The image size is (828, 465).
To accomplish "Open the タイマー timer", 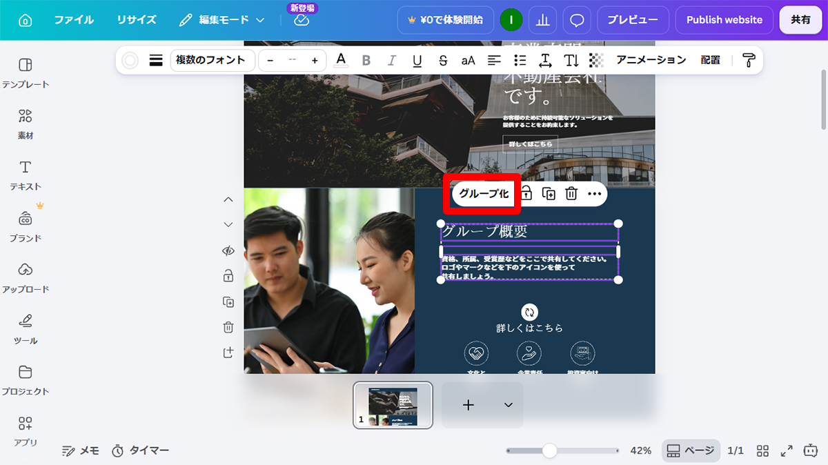I will (141, 451).
